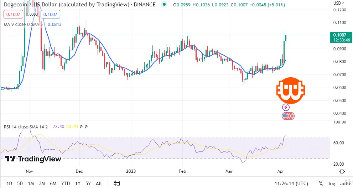
Task: Select the 5Y time range
Action: click(x=88, y=183)
